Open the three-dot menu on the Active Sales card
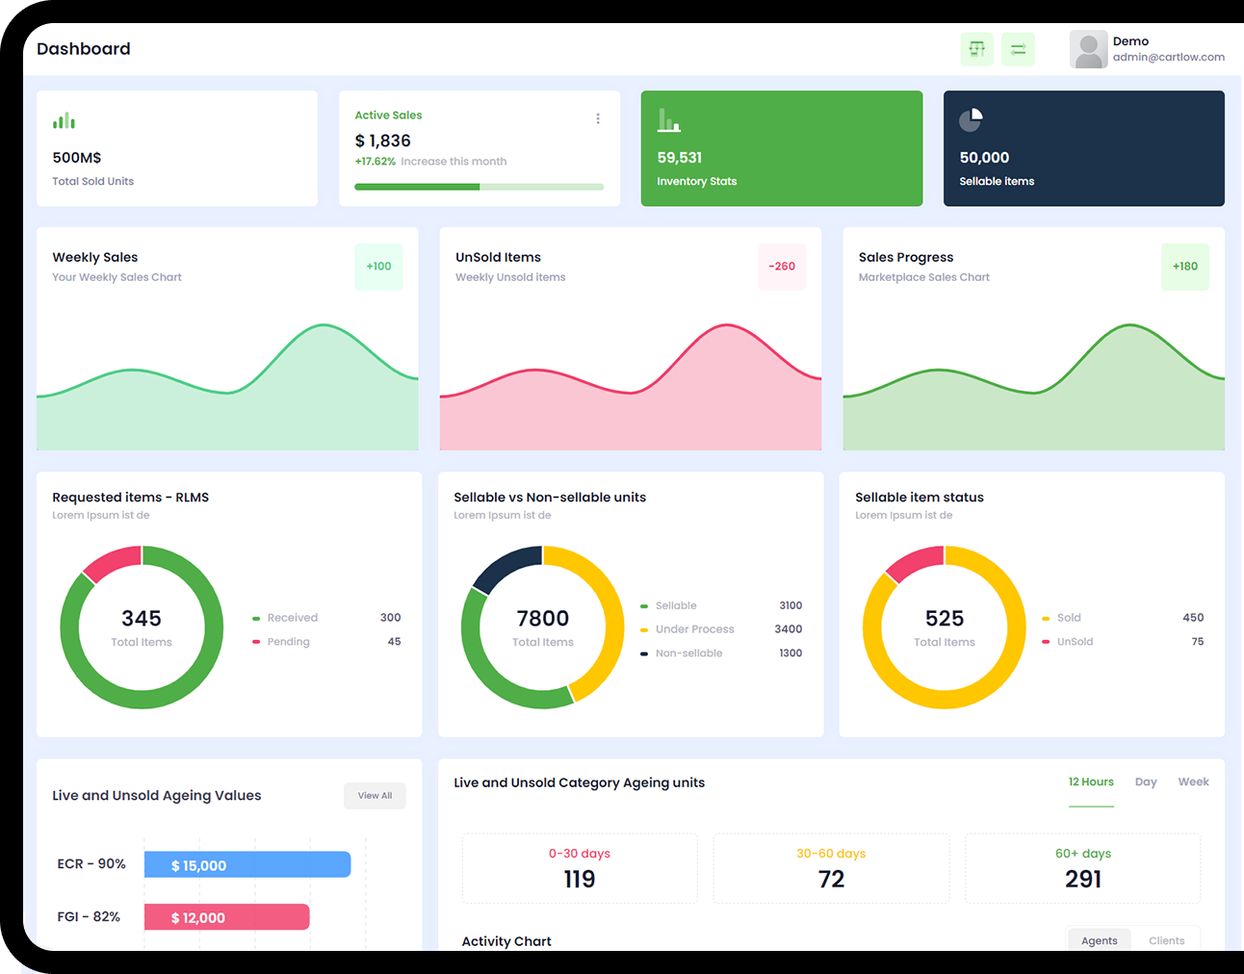This screenshot has width=1244, height=974. (598, 118)
